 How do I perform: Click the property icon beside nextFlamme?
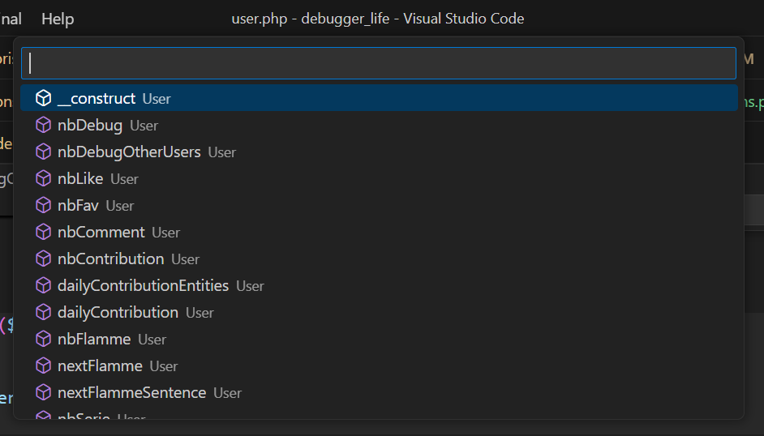(43, 366)
